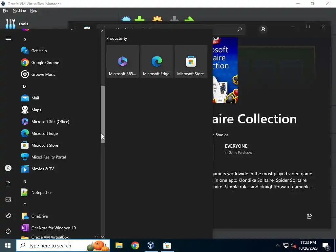Open the Store profile account icon

[263, 29]
